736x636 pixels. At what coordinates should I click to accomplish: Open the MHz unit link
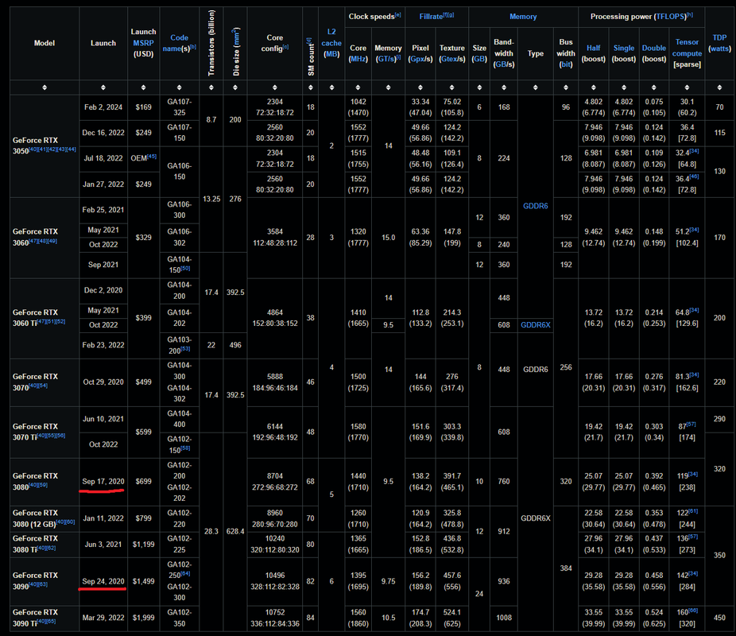click(358, 59)
